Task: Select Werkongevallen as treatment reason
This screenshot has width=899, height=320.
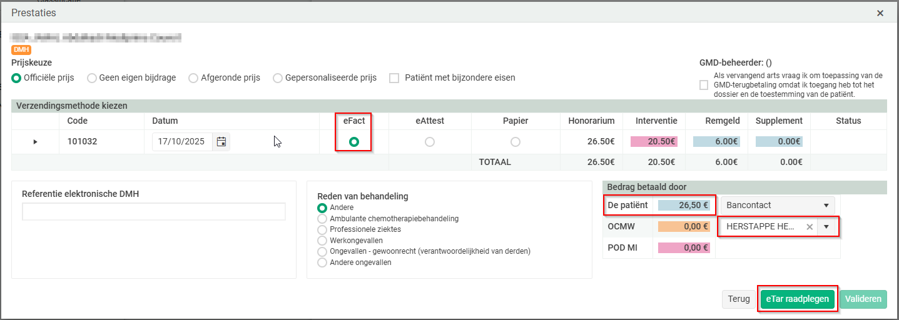Action: point(322,241)
